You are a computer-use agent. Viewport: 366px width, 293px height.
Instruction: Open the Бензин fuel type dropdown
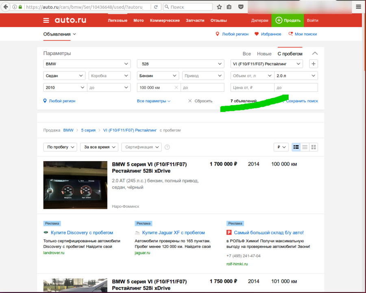[158, 76]
